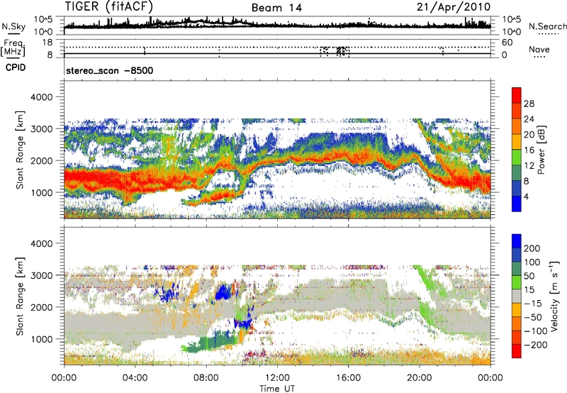Click the '-200' label on Velocity colorbar
Viewport: 567px width, 393px height.
(535, 345)
